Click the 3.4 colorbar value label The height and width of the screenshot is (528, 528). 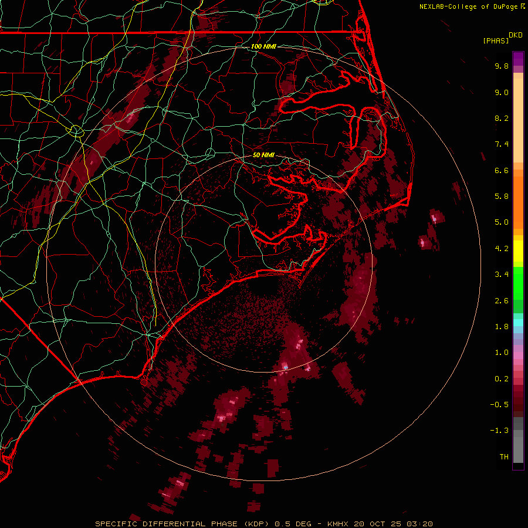(x=502, y=275)
